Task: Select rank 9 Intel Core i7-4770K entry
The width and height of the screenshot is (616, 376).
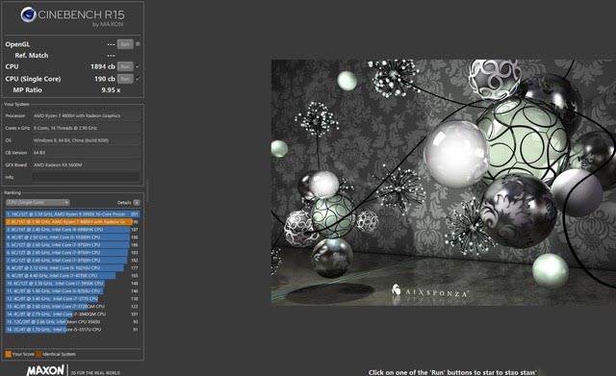Action: point(72,276)
